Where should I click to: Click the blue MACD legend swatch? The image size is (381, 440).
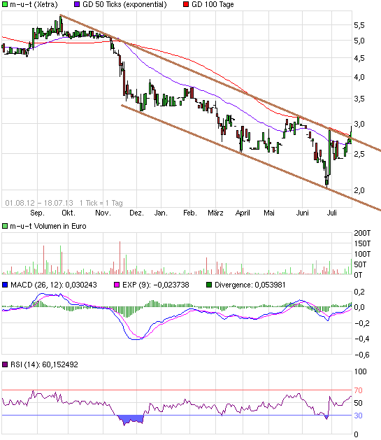pyautogui.click(x=5, y=285)
